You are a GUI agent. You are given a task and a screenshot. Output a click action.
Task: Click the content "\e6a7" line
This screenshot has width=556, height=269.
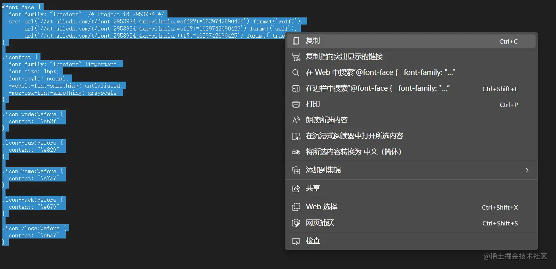coord(35,235)
